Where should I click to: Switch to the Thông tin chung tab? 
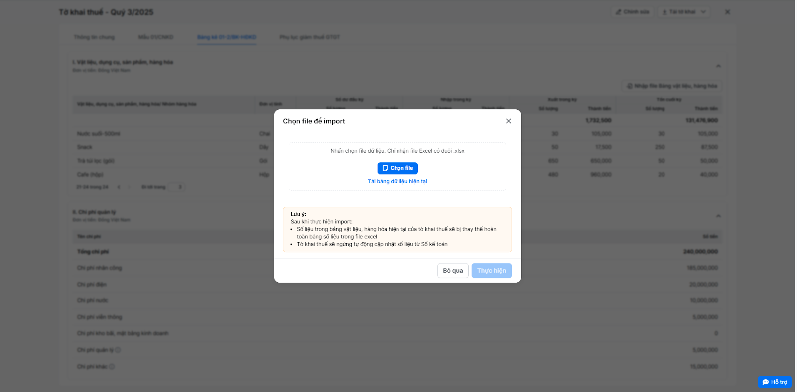(x=94, y=37)
